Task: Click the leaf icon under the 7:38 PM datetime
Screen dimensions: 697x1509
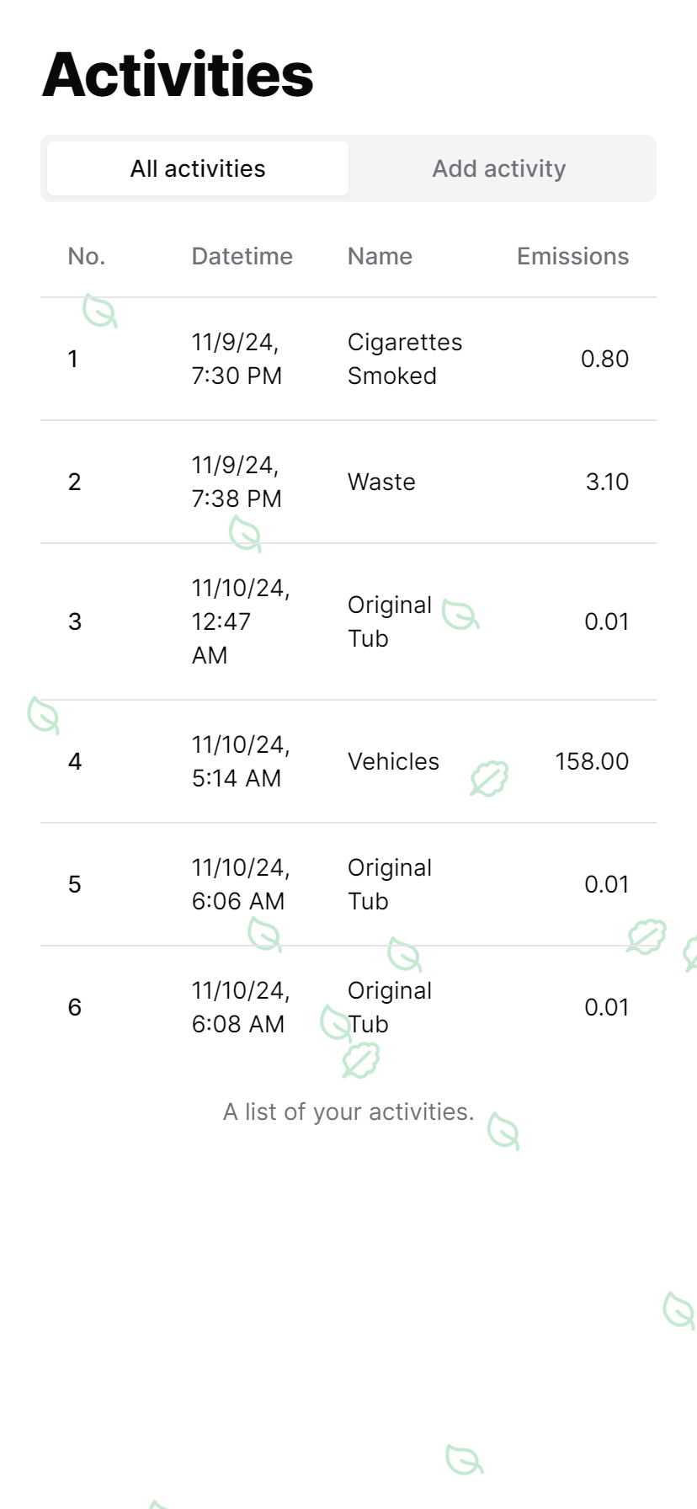Action: click(x=245, y=534)
